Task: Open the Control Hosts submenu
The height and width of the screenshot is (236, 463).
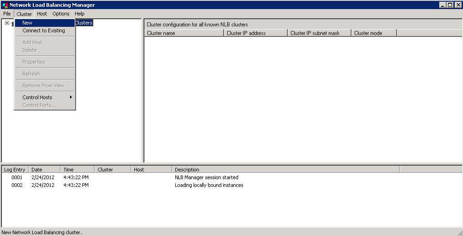Action: (x=45, y=97)
